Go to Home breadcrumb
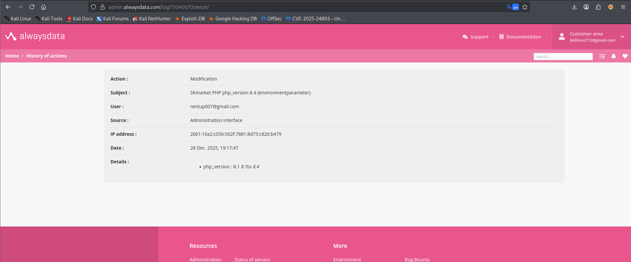The width and height of the screenshot is (631, 262). (x=12, y=56)
